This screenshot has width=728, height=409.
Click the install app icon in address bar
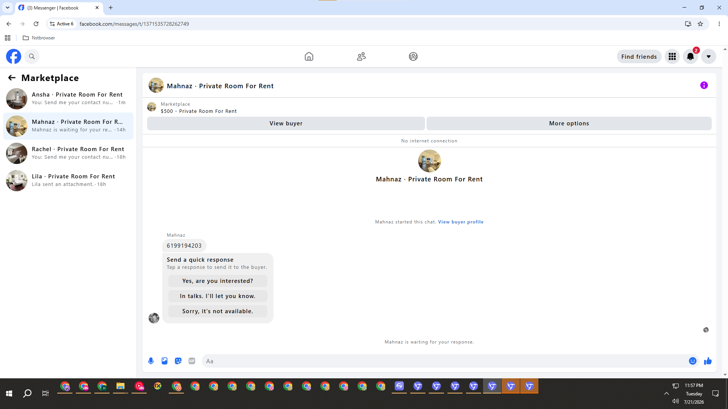tap(688, 24)
